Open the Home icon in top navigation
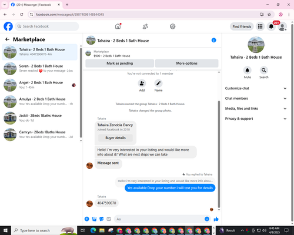Viewport: 294px width, 235px height. point(118,26)
